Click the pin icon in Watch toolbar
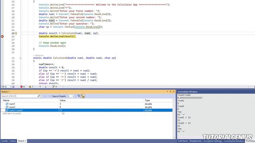Screen dimensions: 255x143 pyautogui.click(x=78, y=96)
